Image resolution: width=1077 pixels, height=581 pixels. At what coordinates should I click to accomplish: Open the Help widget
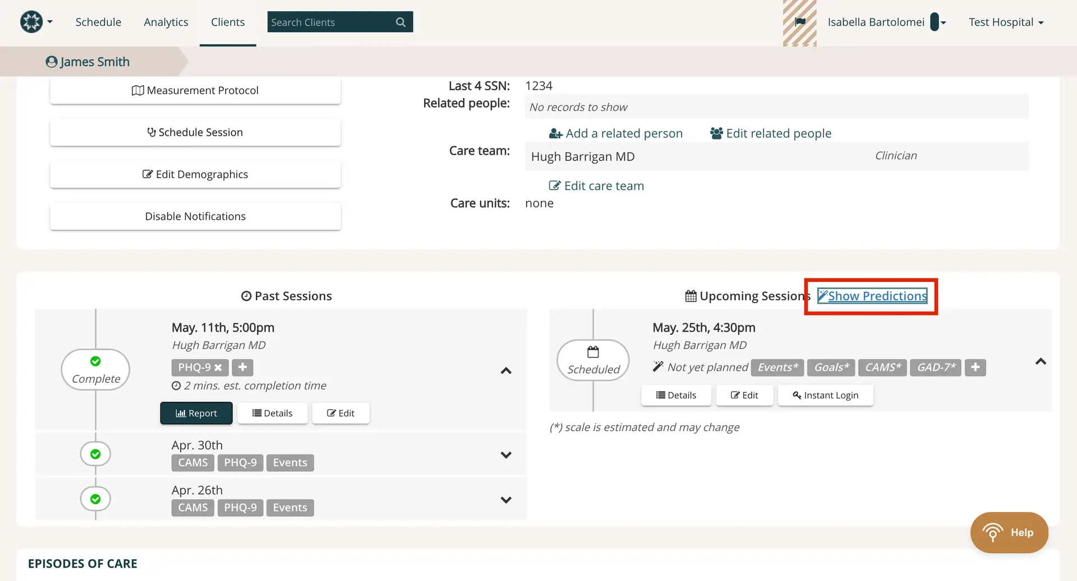click(x=1009, y=532)
